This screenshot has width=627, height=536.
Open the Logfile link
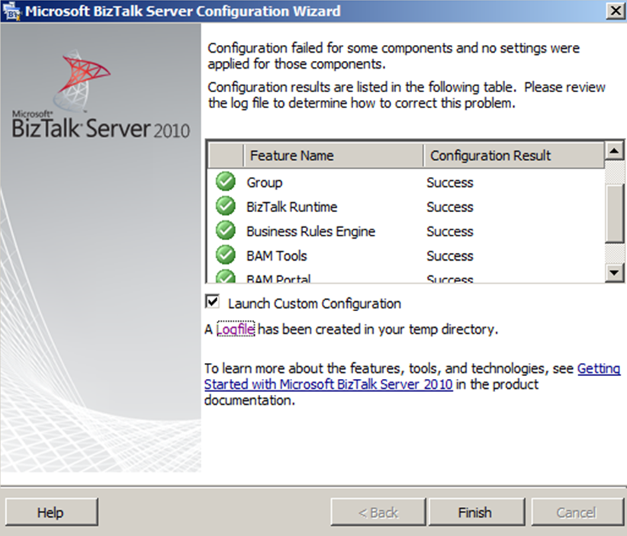click(236, 329)
